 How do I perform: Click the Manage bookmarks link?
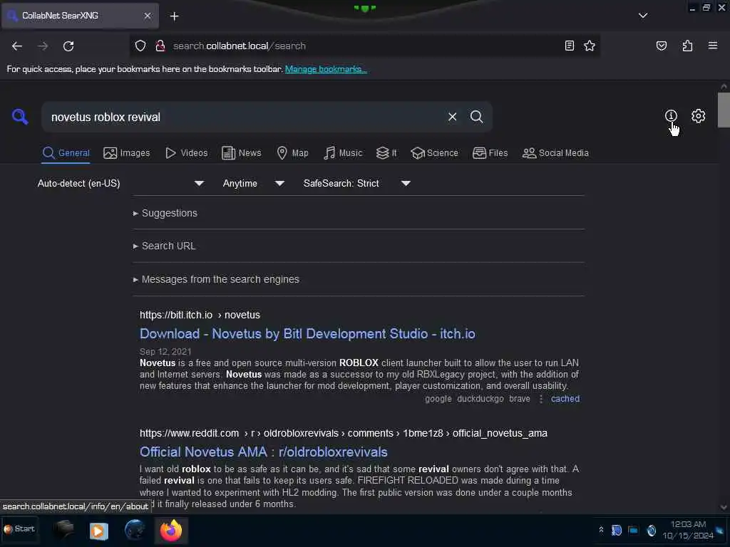click(x=326, y=69)
